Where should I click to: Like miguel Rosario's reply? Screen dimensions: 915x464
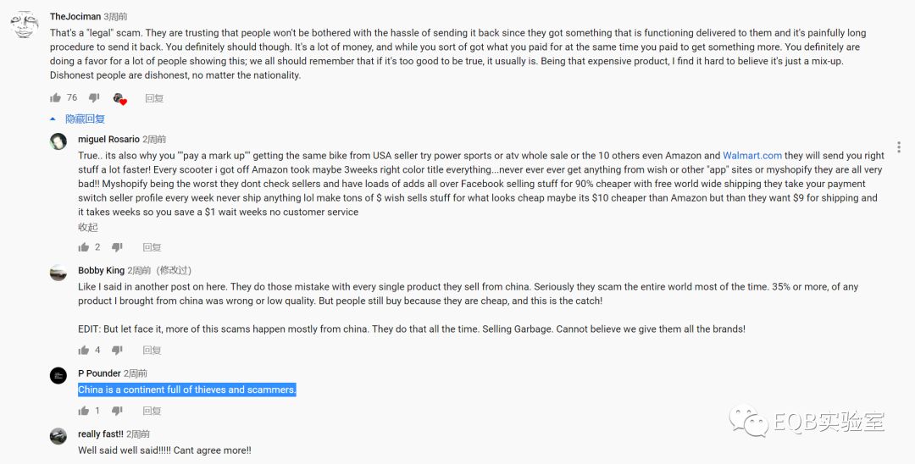point(84,247)
